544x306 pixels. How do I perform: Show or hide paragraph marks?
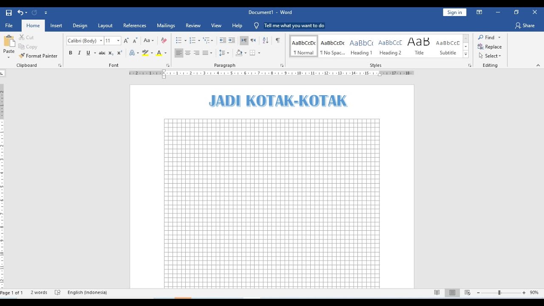tap(278, 40)
